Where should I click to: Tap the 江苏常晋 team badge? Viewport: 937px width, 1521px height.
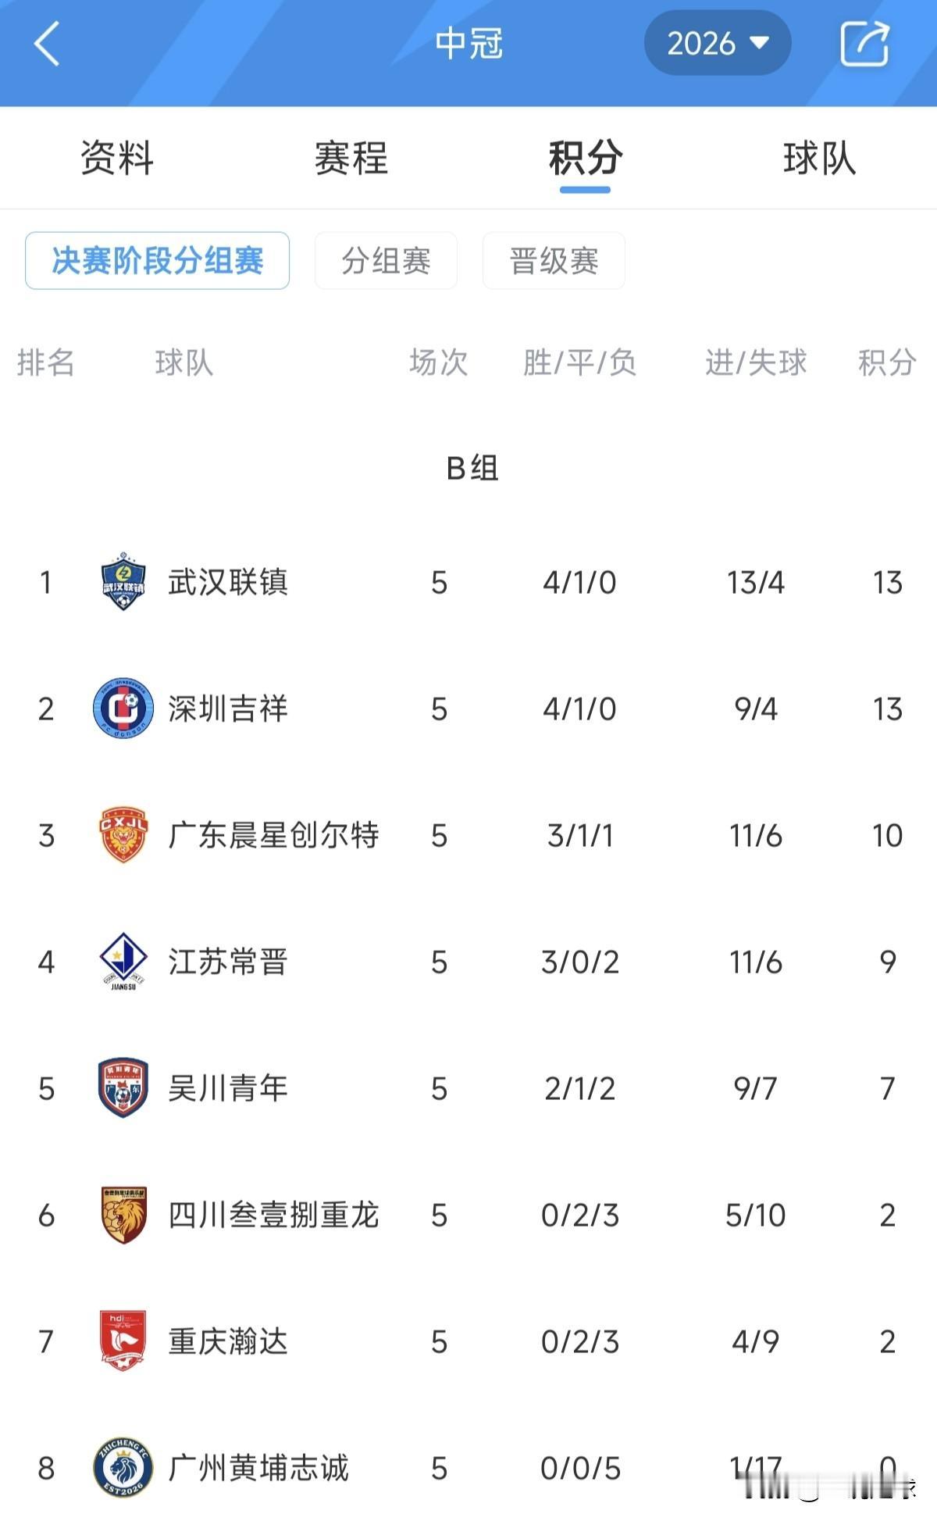(123, 962)
